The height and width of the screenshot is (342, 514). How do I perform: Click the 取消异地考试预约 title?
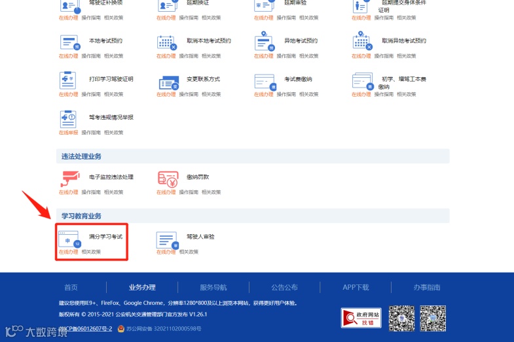coord(404,41)
